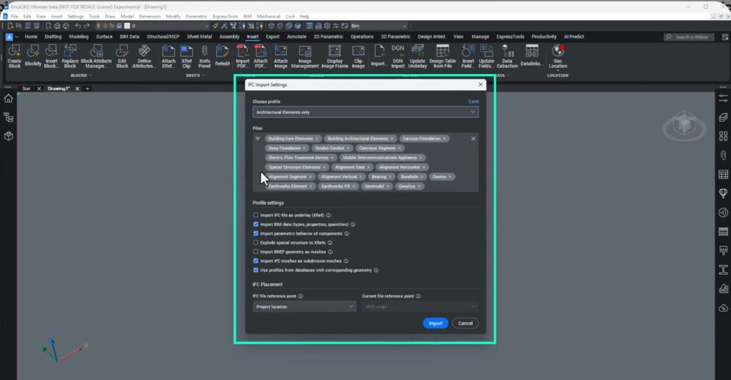Open Design Table from File

coord(443,56)
